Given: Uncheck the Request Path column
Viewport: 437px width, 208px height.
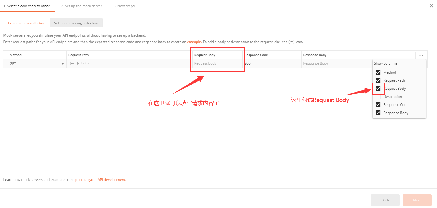Looking at the screenshot, I should [378, 80].
